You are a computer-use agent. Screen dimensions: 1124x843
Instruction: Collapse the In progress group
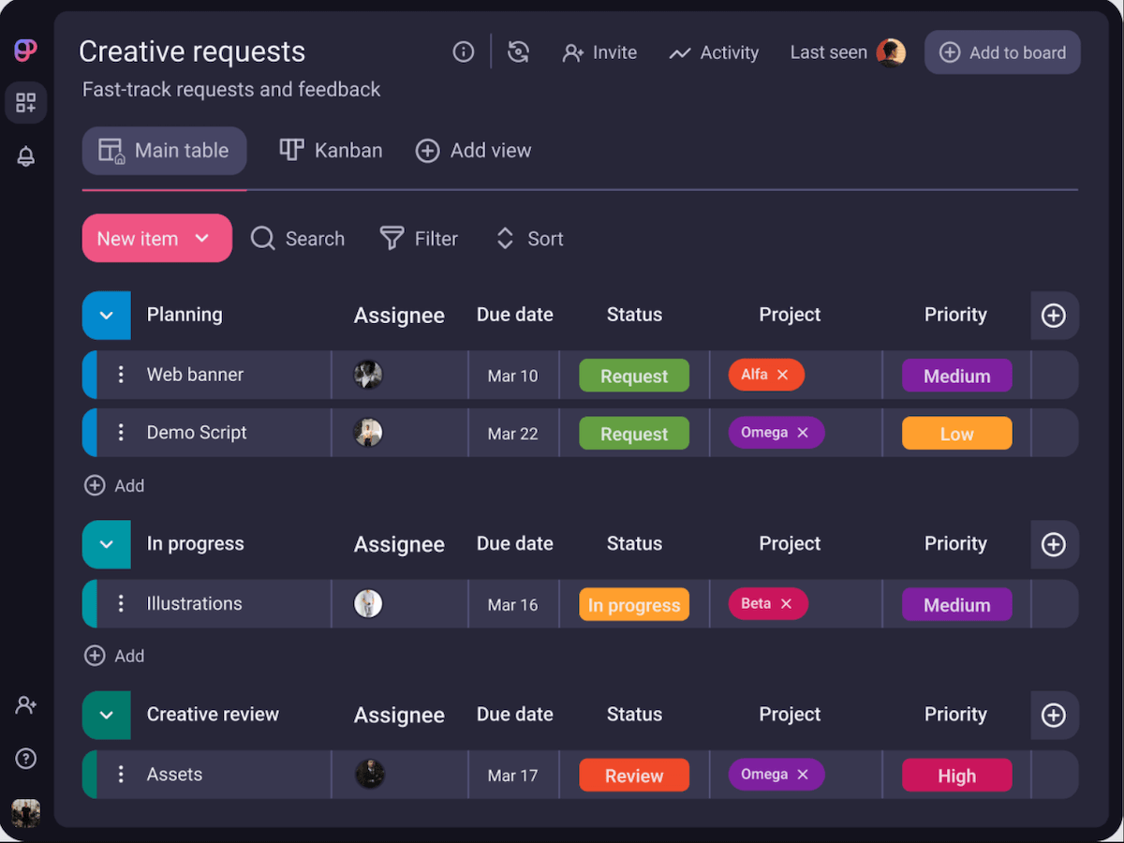(x=106, y=544)
